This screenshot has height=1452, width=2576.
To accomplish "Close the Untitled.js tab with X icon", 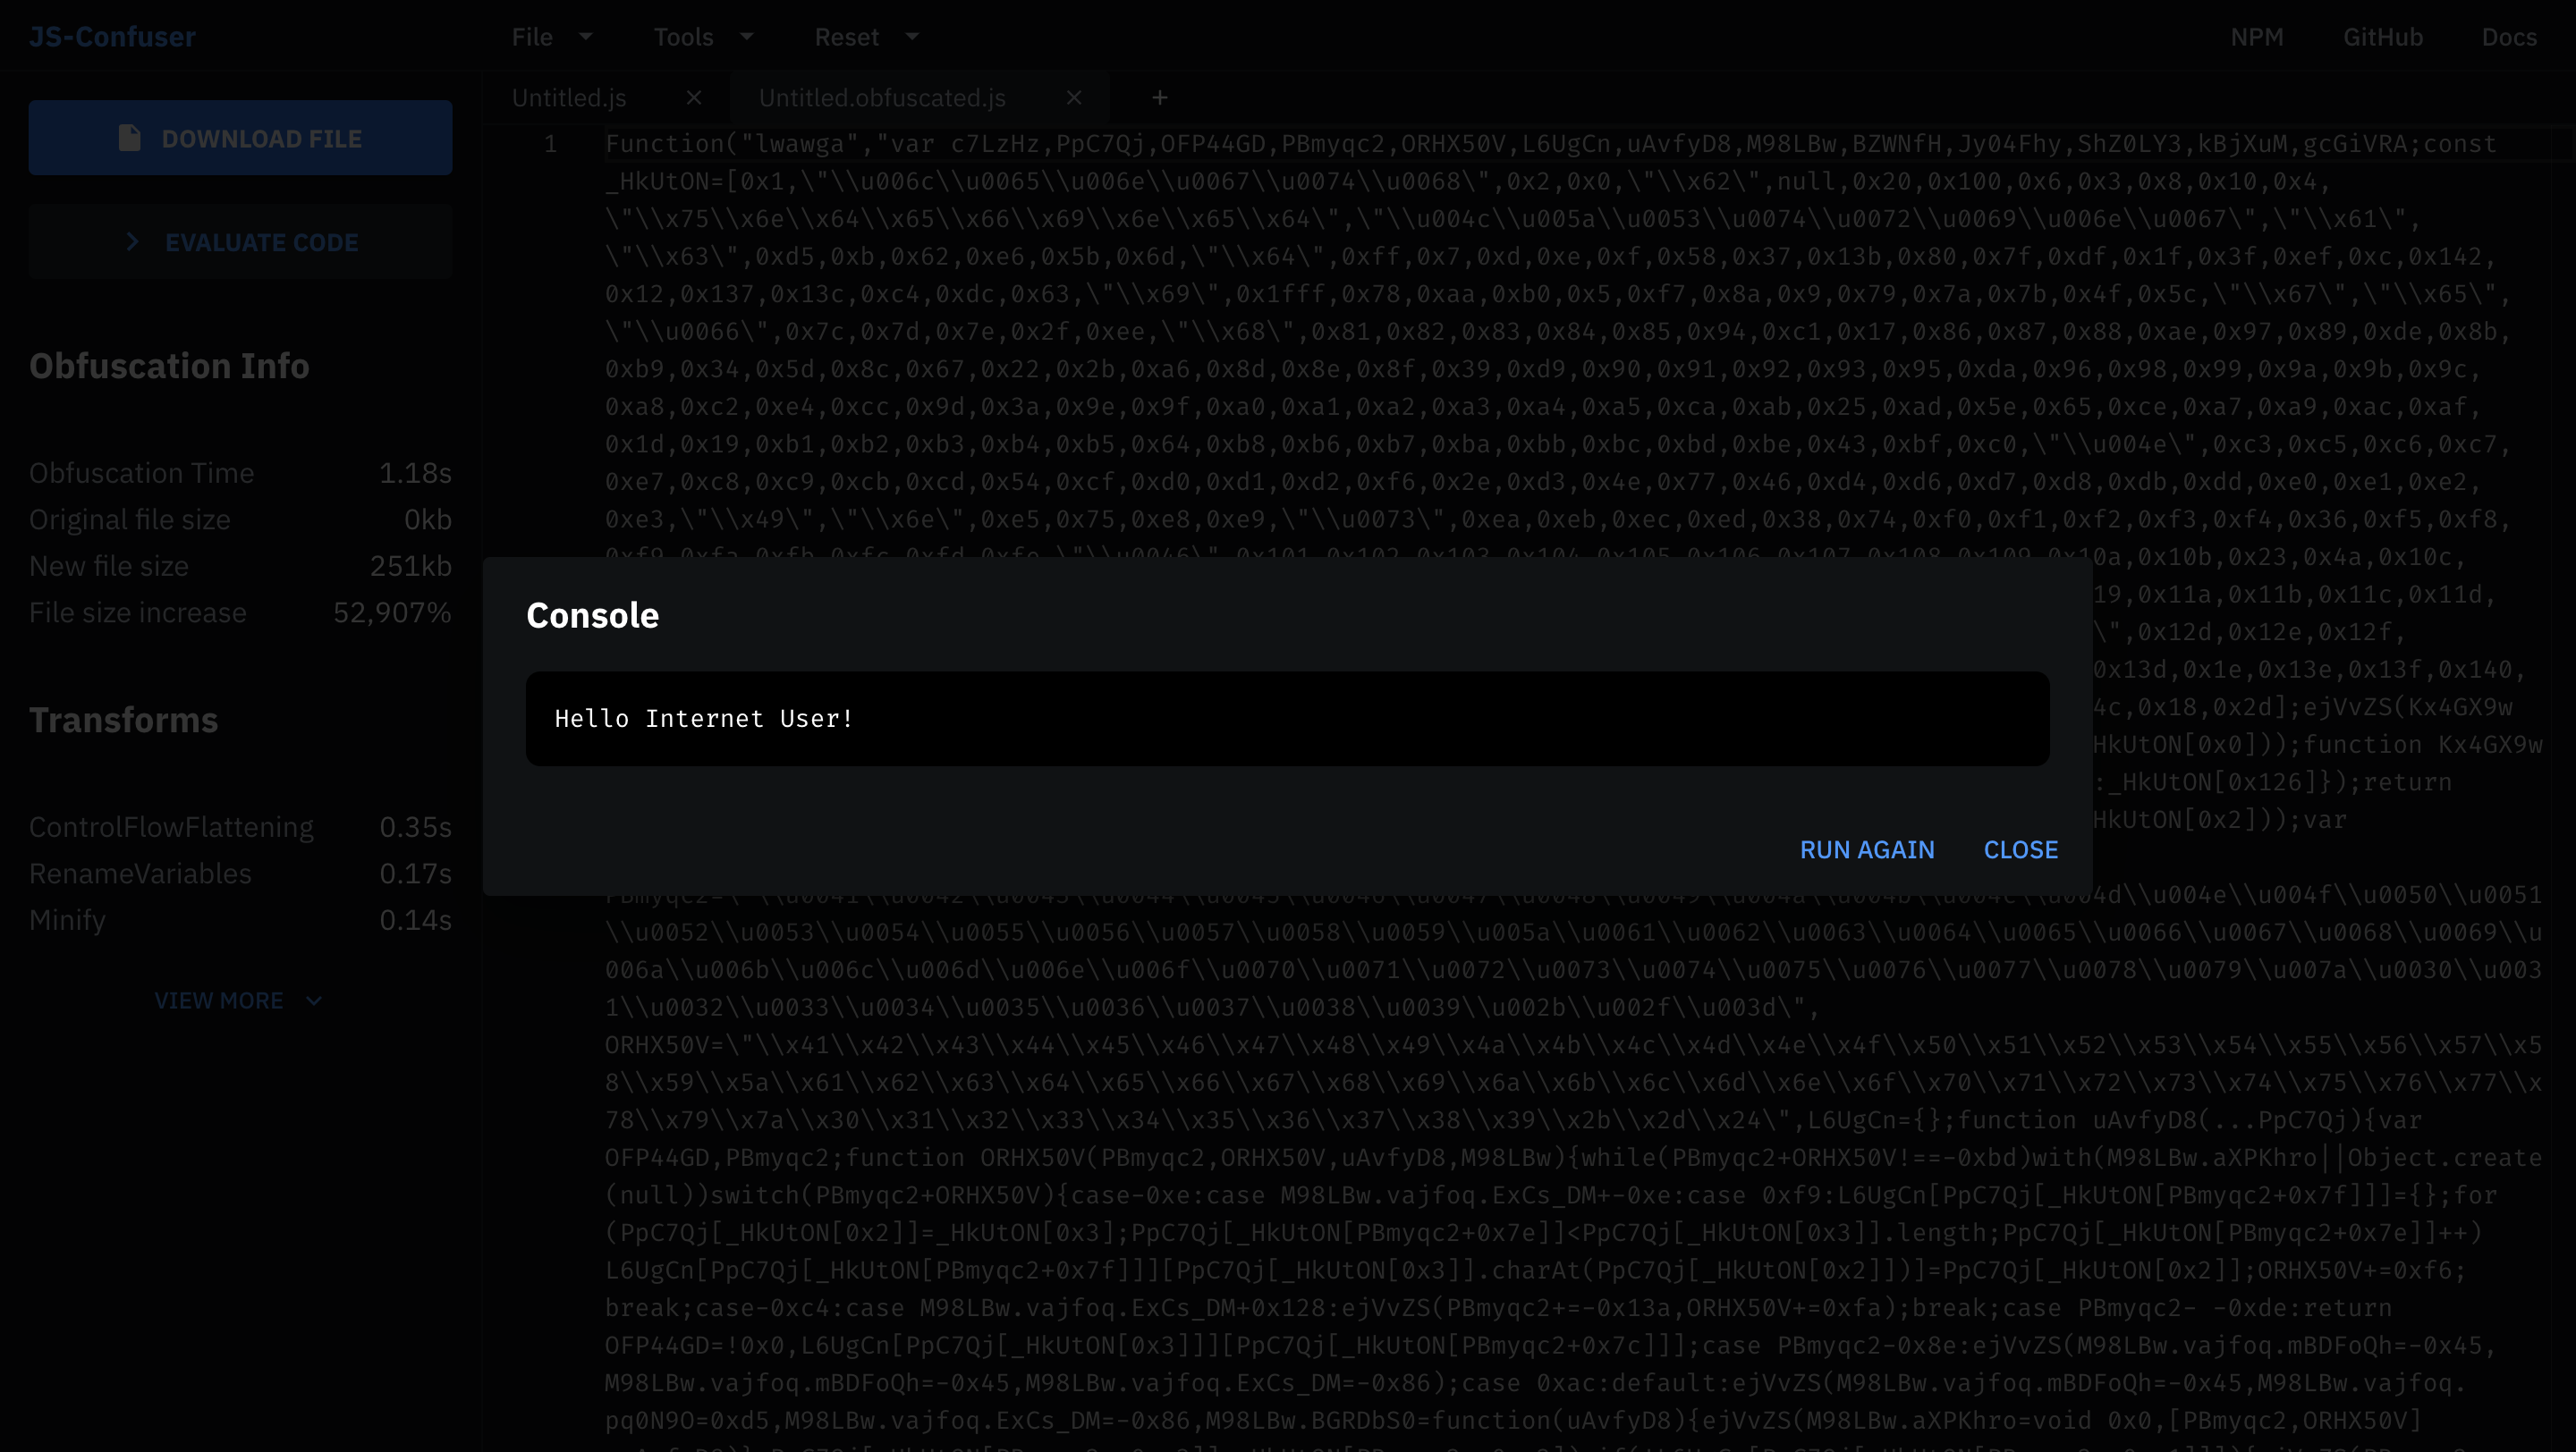I will tap(694, 98).
